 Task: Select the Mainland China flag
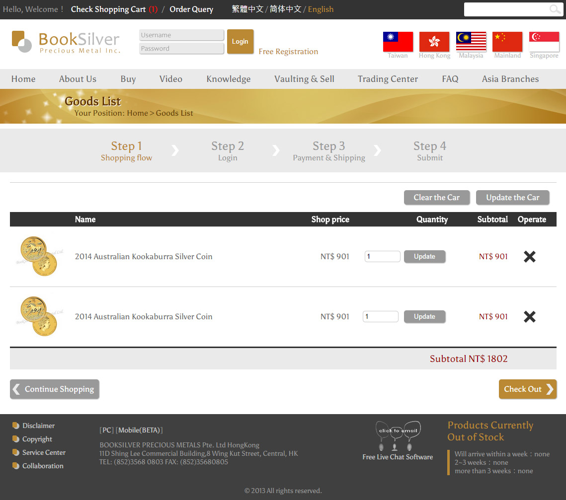pyautogui.click(x=507, y=42)
